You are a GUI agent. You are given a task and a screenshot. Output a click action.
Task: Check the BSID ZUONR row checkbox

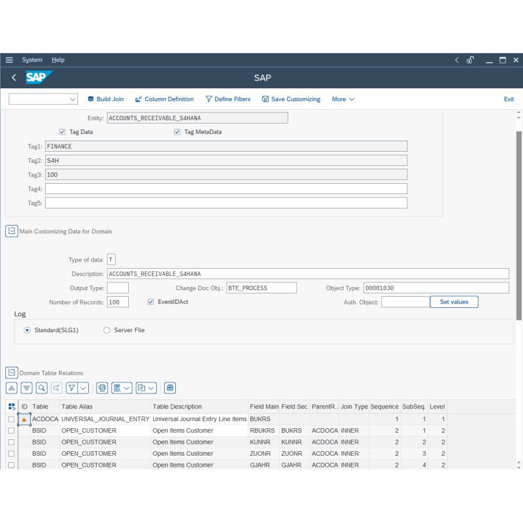[11, 454]
